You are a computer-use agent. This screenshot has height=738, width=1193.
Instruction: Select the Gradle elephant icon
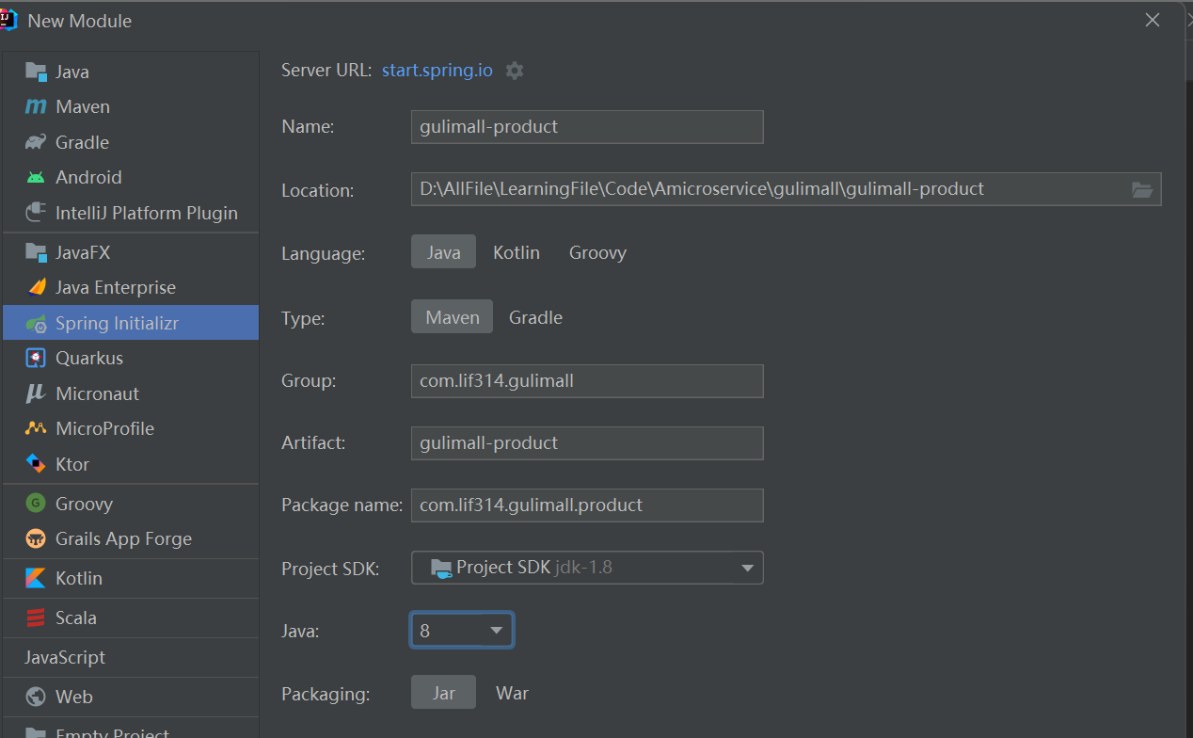36,142
